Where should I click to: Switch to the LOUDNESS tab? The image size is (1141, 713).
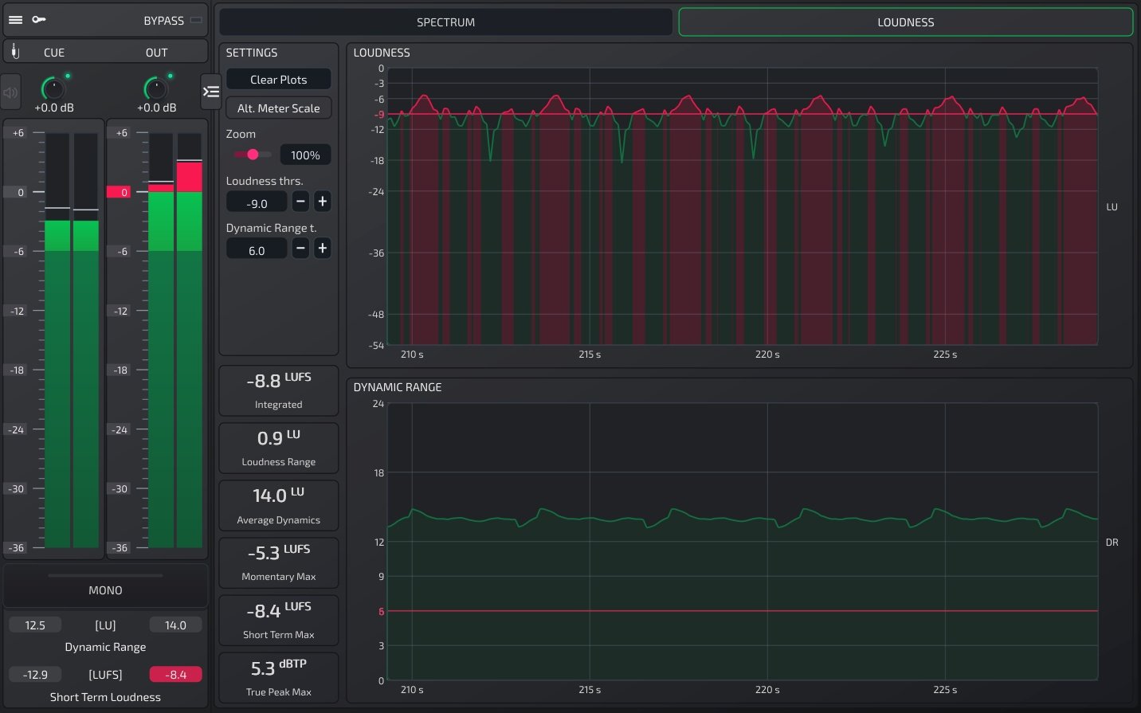[906, 22]
